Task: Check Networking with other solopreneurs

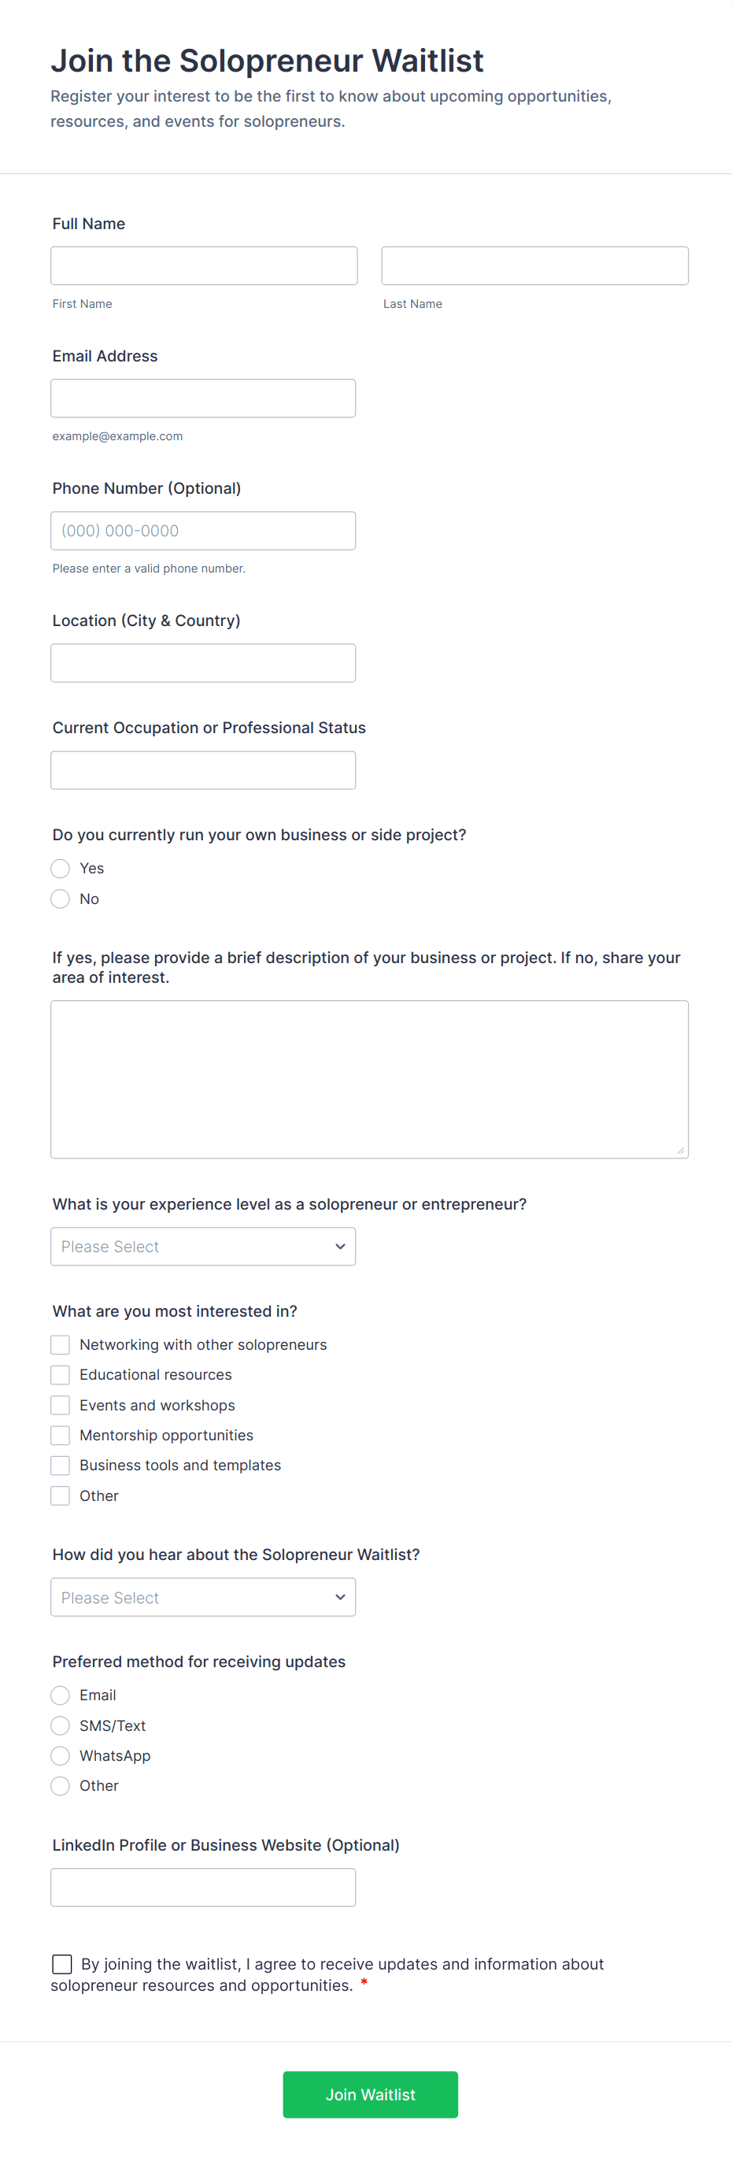Action: coord(61,1345)
